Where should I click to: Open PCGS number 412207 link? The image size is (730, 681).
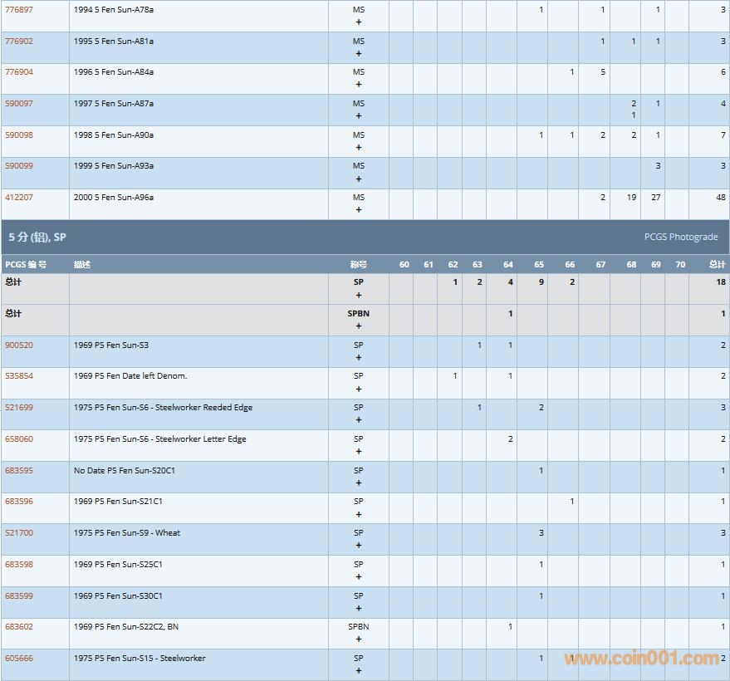(x=19, y=197)
